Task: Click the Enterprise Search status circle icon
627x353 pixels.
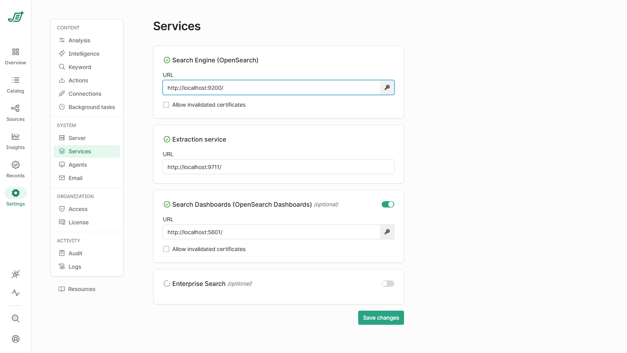Action: 167,284
